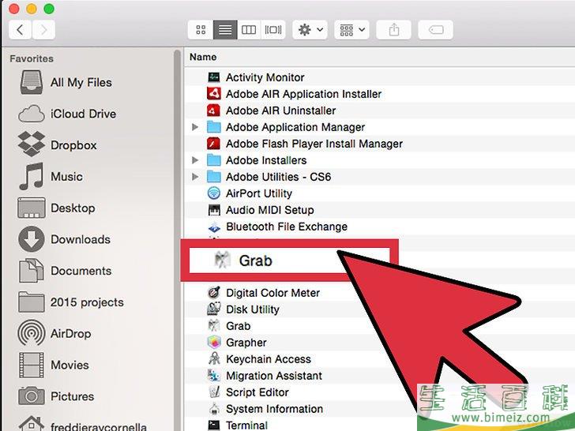
Task: Open Documents in the sidebar
Action: (66, 271)
